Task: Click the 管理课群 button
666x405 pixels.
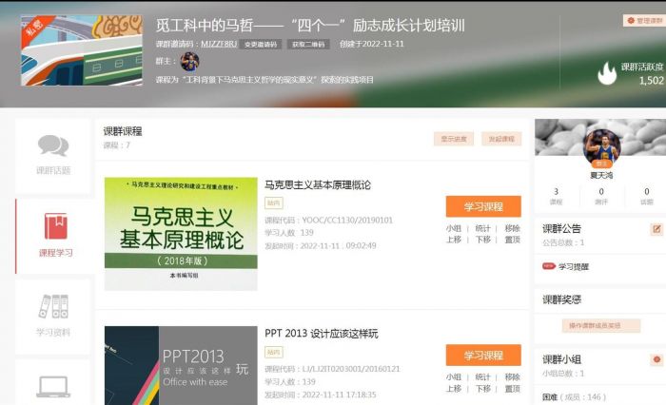Action: point(643,20)
